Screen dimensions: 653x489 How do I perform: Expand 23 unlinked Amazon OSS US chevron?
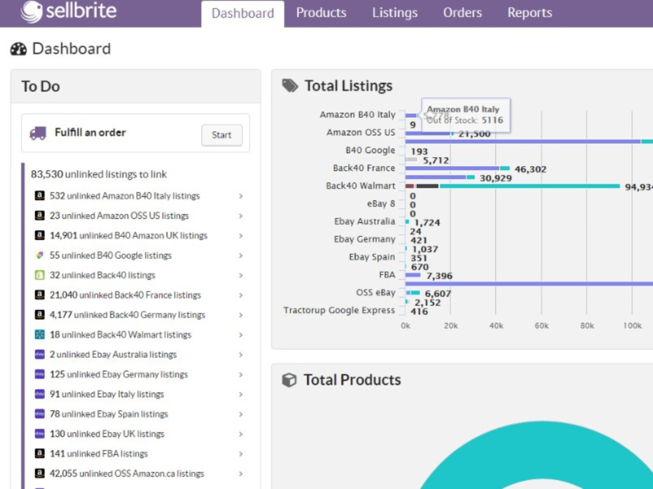[x=241, y=216]
